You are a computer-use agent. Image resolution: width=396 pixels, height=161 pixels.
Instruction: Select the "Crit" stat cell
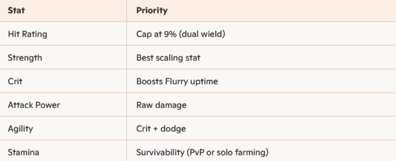point(14,81)
